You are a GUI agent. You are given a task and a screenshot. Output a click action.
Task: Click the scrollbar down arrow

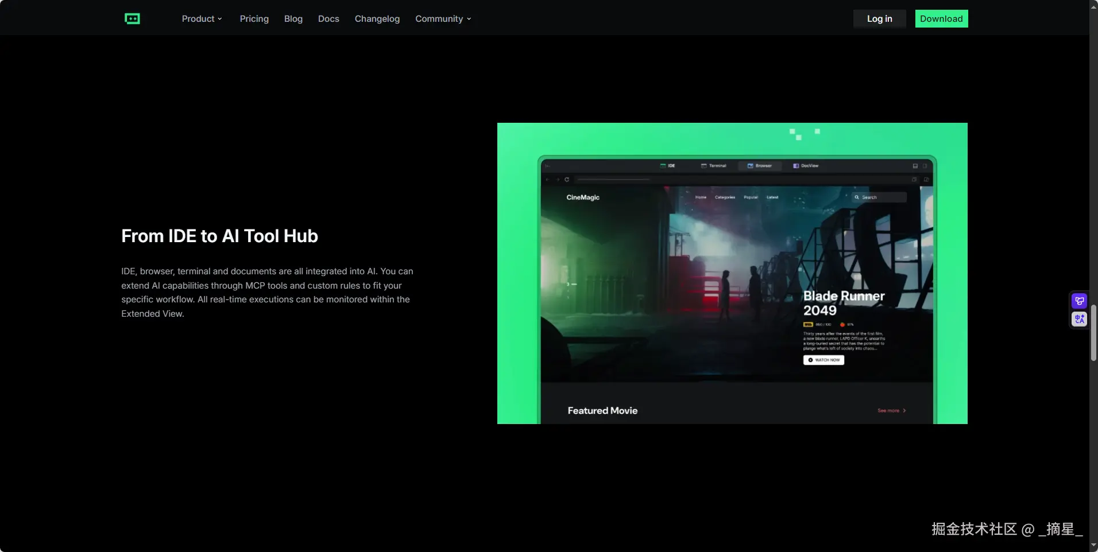coord(1094,545)
